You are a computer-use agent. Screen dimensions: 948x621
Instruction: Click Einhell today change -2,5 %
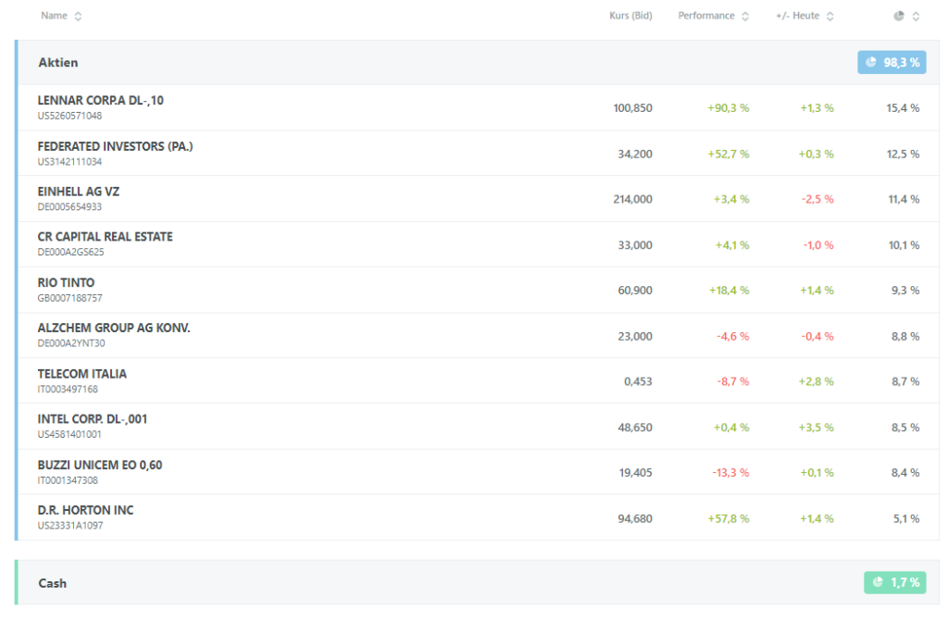click(x=817, y=200)
